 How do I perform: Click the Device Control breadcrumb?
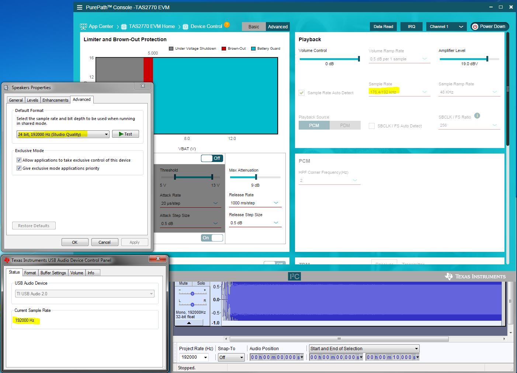[x=202, y=27]
